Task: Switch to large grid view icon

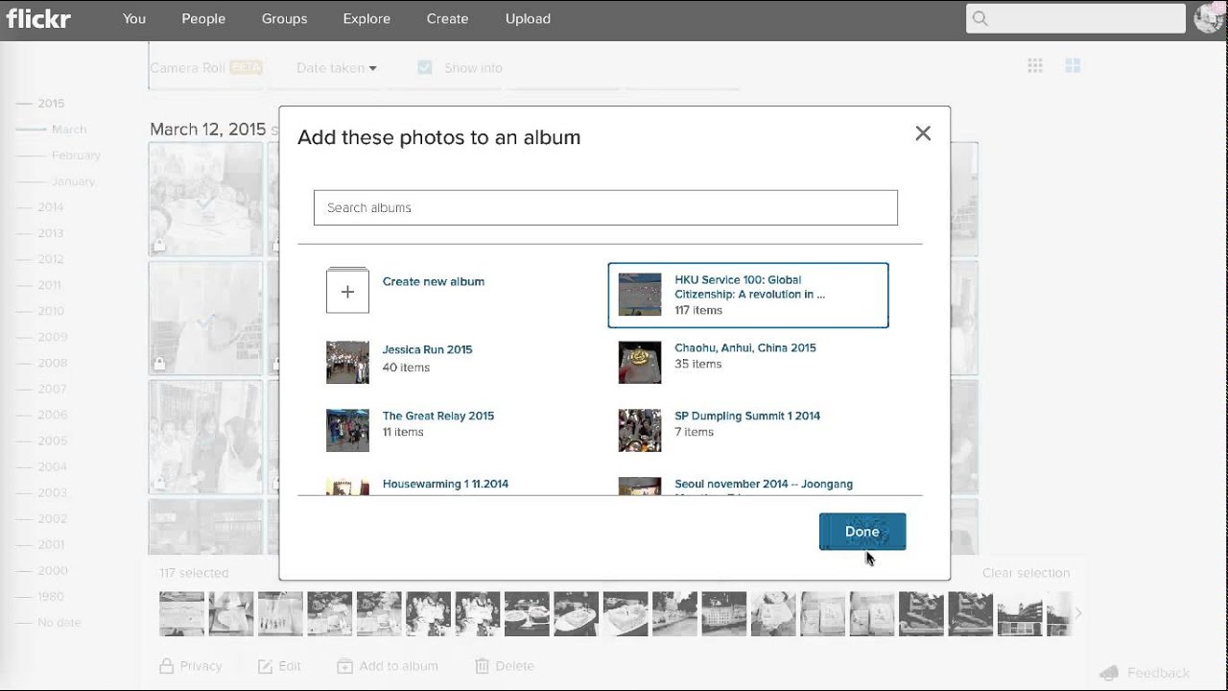Action: click(x=1073, y=65)
